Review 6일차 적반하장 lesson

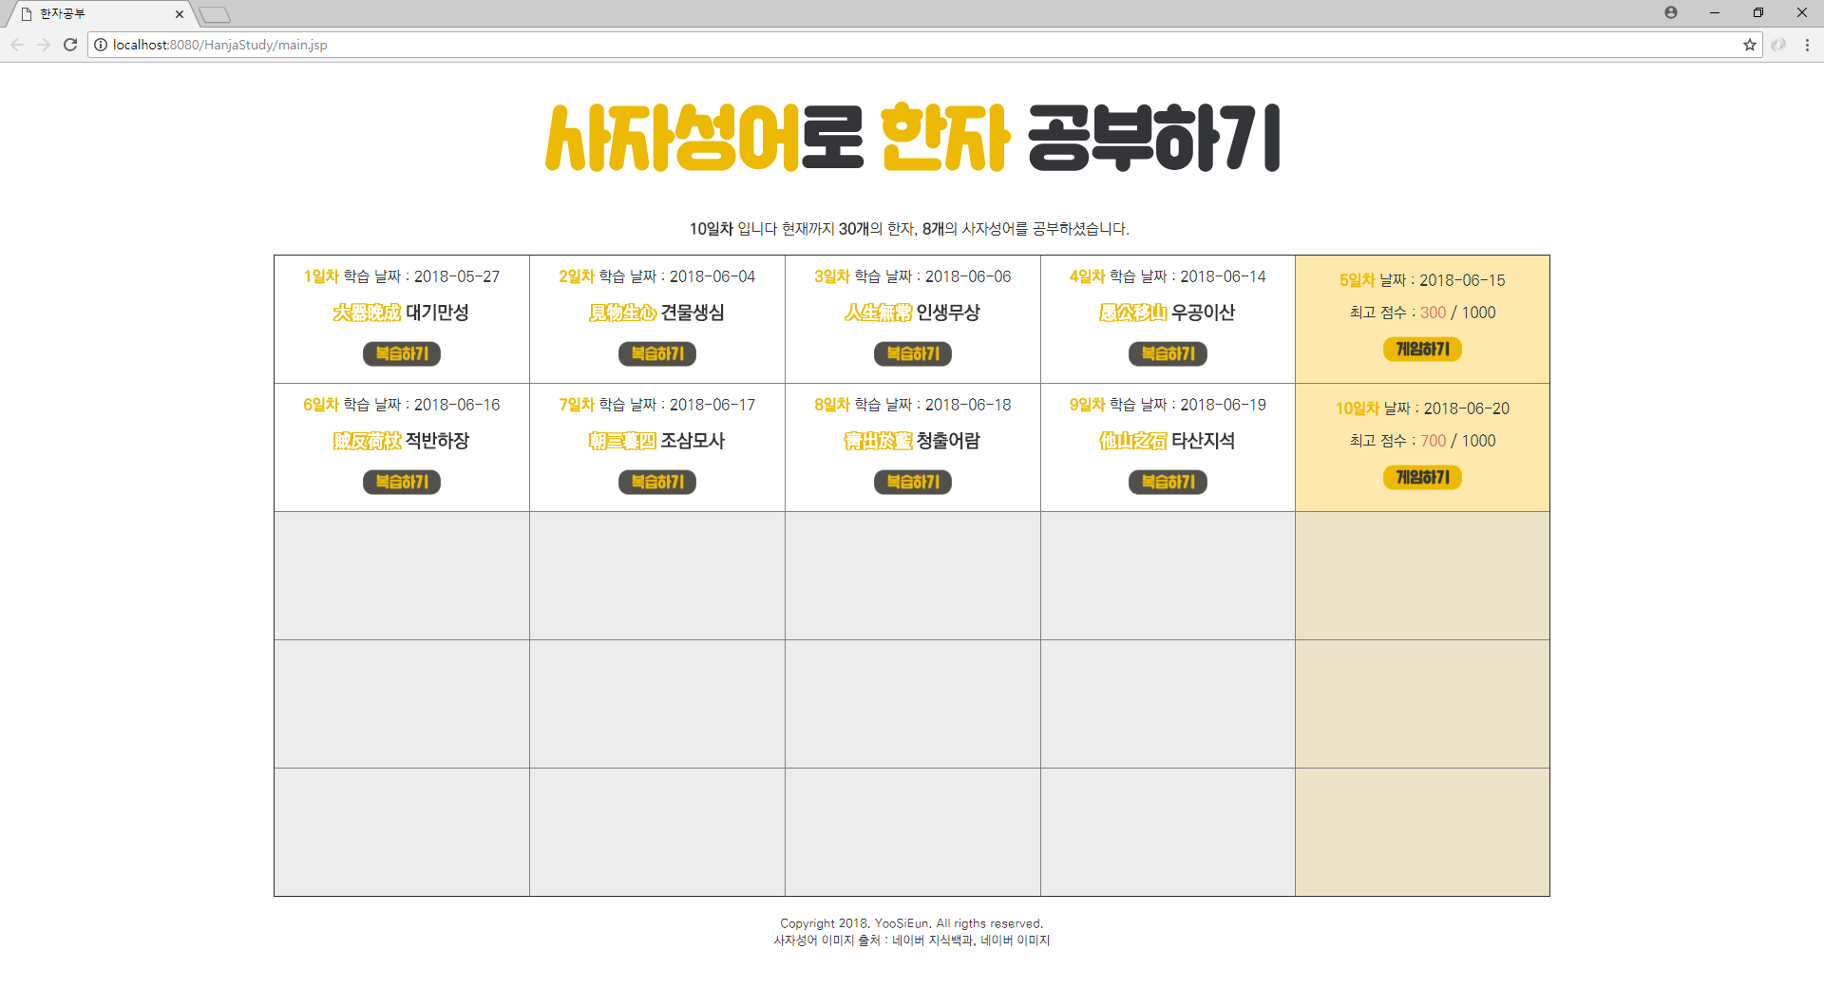click(401, 482)
